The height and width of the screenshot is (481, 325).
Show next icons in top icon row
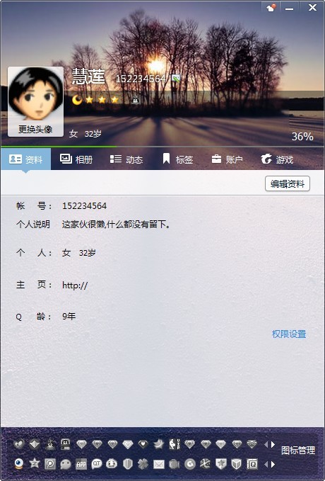[273, 444]
